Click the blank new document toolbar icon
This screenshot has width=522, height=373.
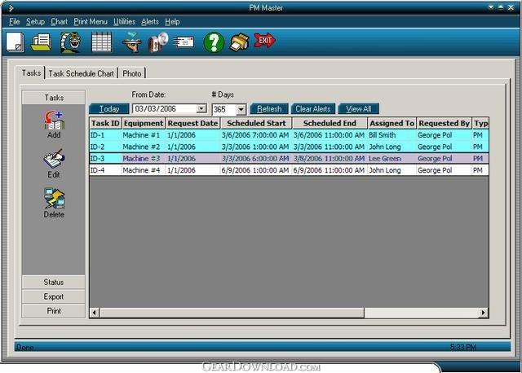[15, 42]
